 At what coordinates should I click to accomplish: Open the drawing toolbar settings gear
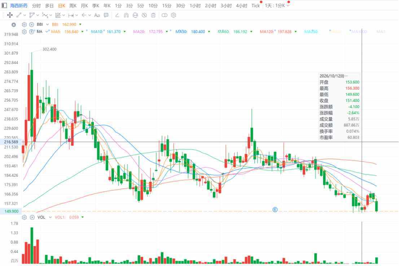tap(174, 15)
